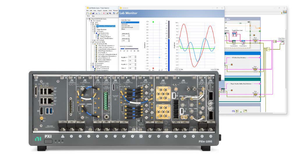
Task: Select Error Handler.vi in the project tree
Action: pos(102,53)
